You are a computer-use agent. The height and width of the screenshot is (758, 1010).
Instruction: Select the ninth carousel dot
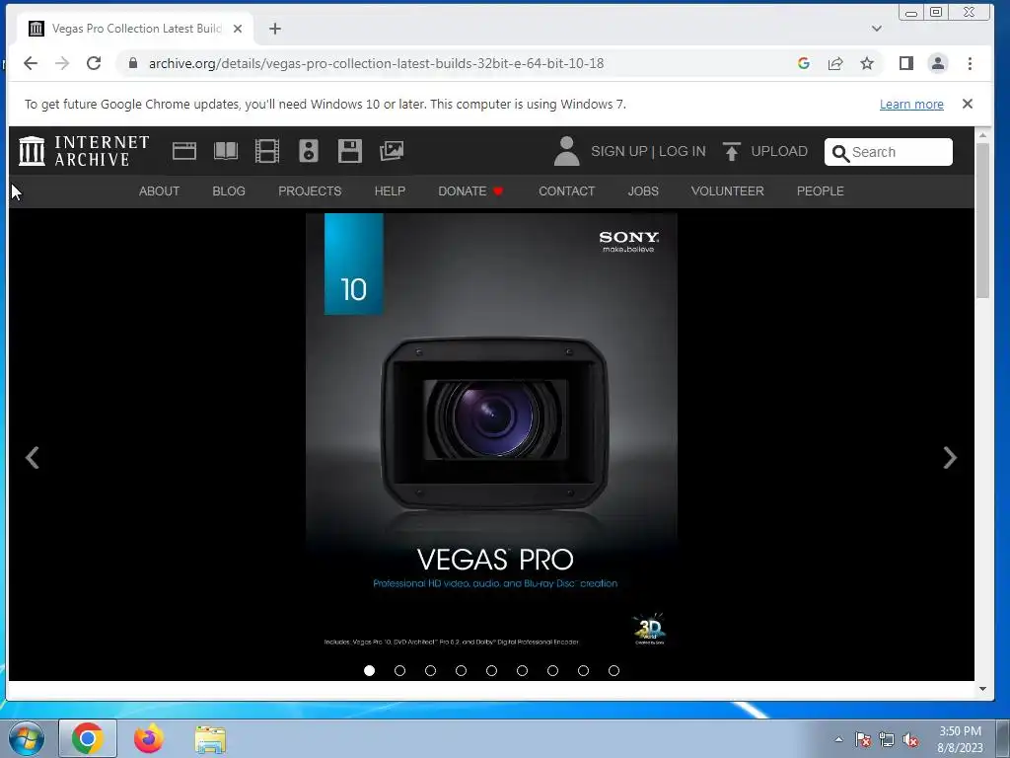click(x=613, y=670)
